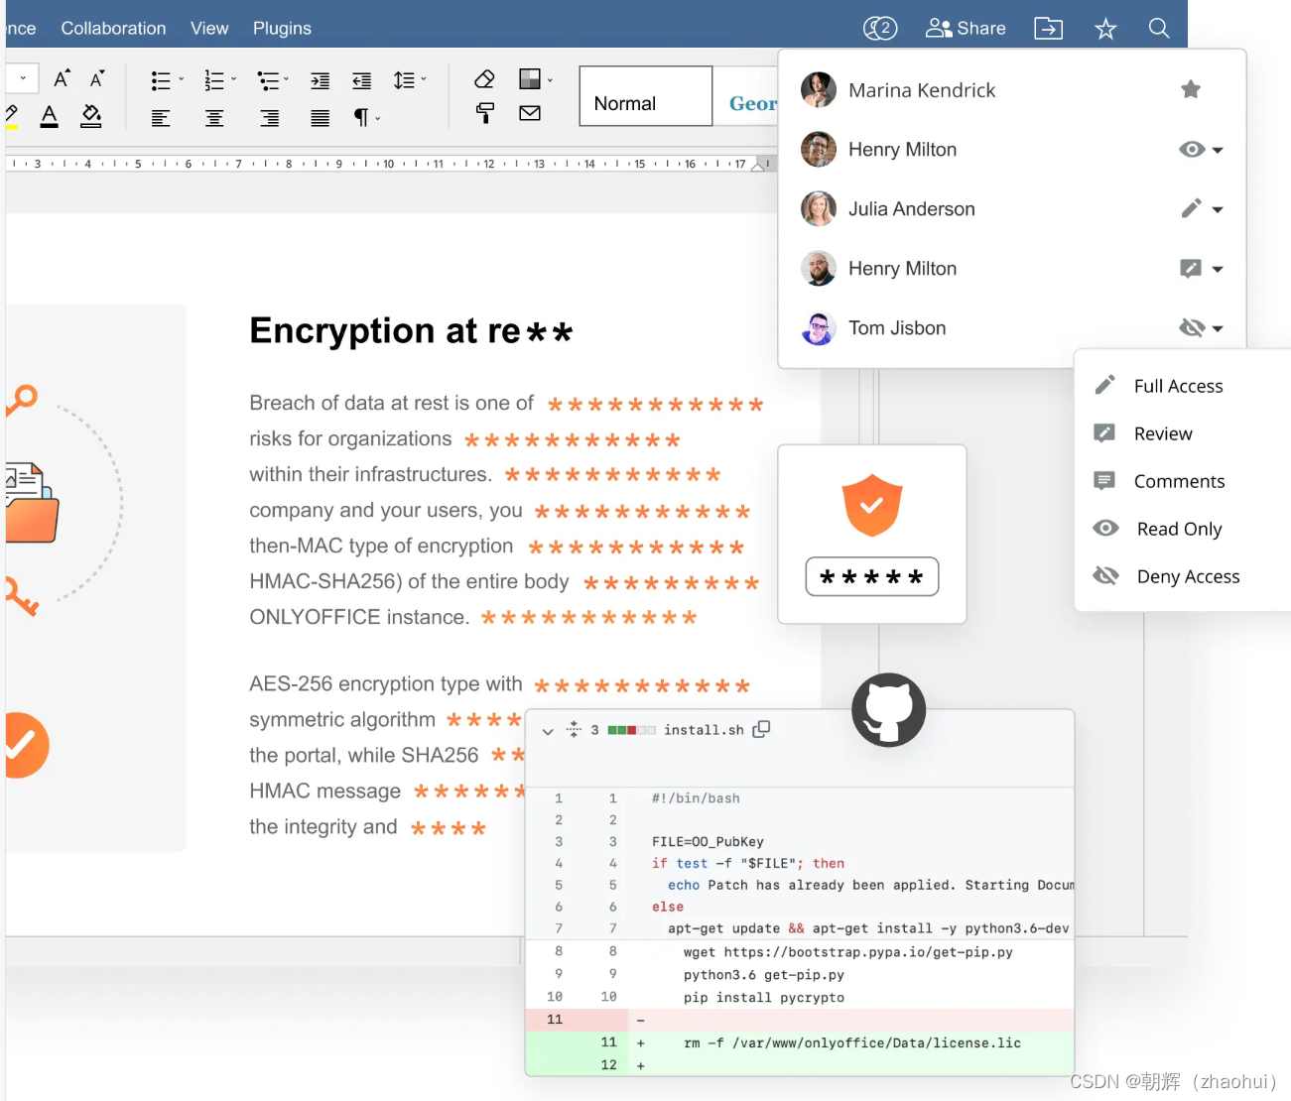1291x1101 pixels.
Task: Toggle the Nonprinting Characters pilcrow icon
Action: 361,118
